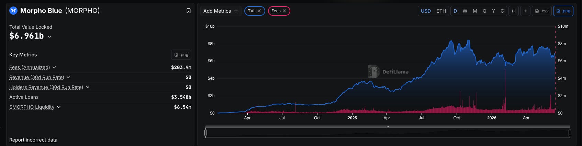Viewport: 582px width, 146px height.
Task: Switch the chart denomination to ETH
Action: pyautogui.click(x=441, y=11)
